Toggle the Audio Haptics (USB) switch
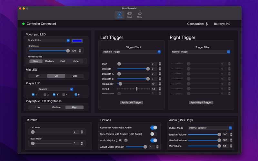Screen dimensions: 258x161 coord(154,140)
